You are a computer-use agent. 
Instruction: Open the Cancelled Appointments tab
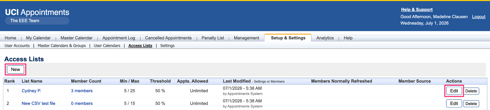pos(168,38)
